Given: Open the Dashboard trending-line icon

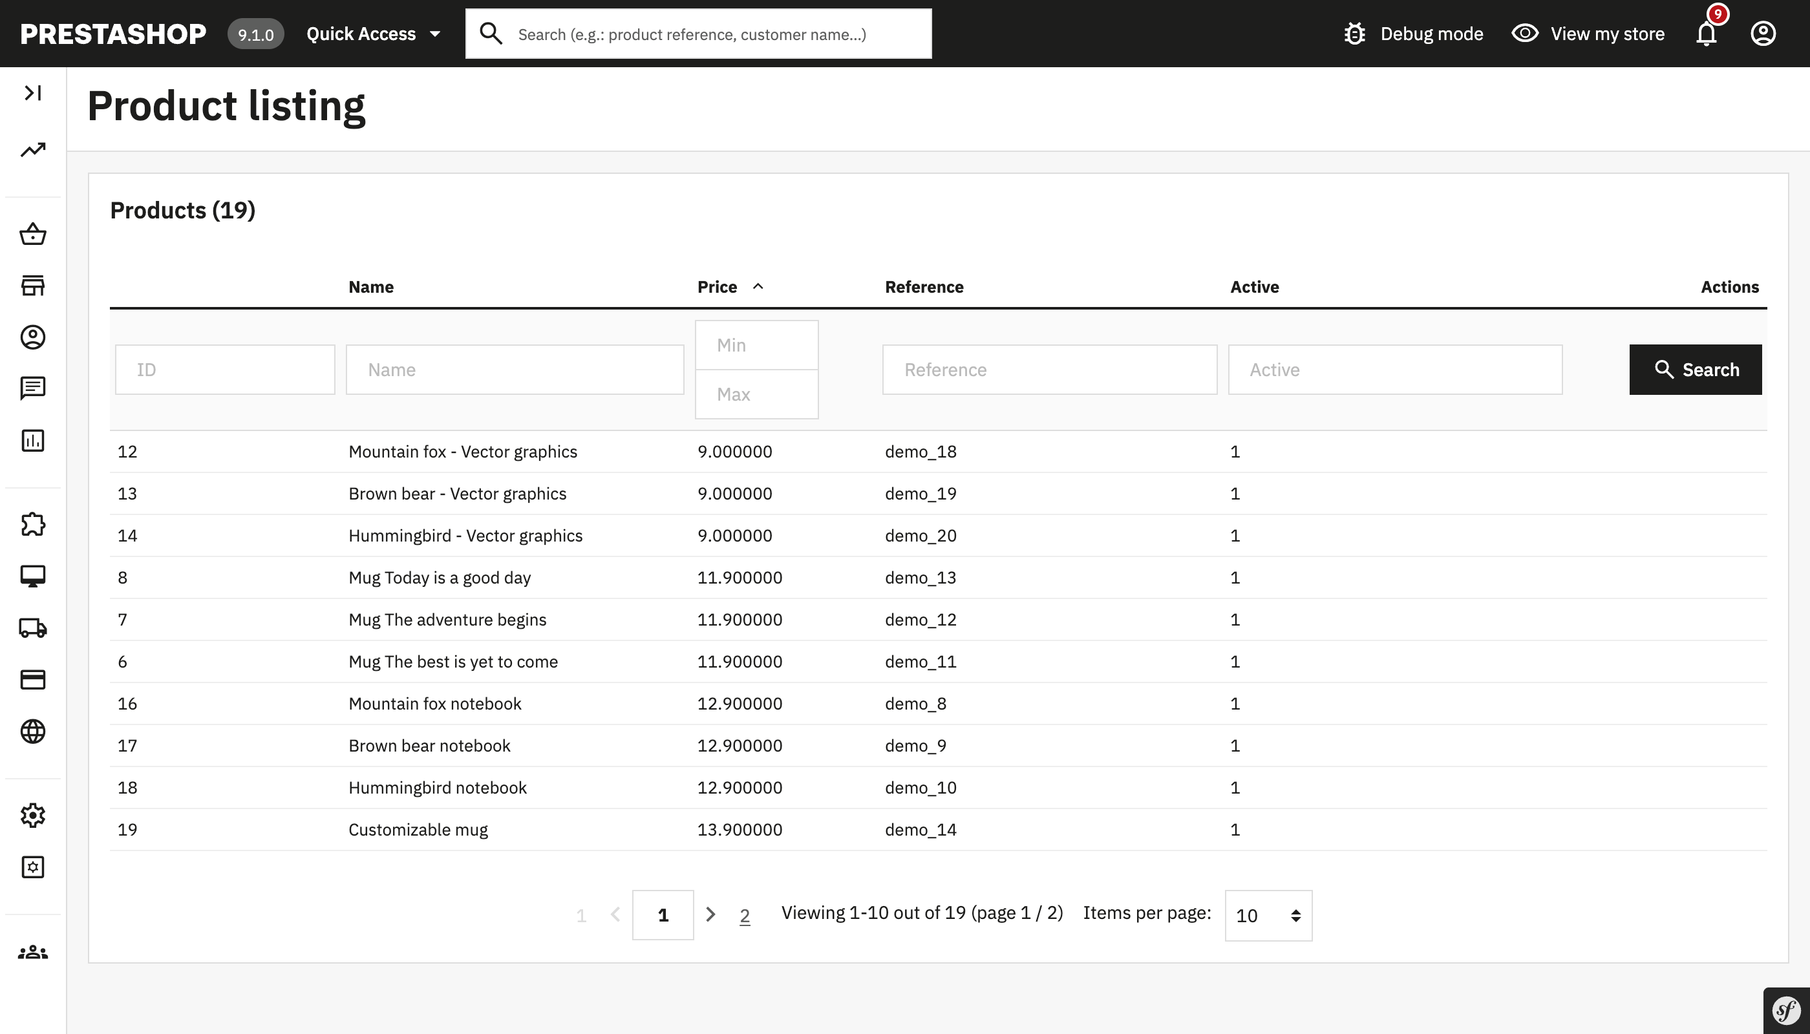Looking at the screenshot, I should [33, 149].
